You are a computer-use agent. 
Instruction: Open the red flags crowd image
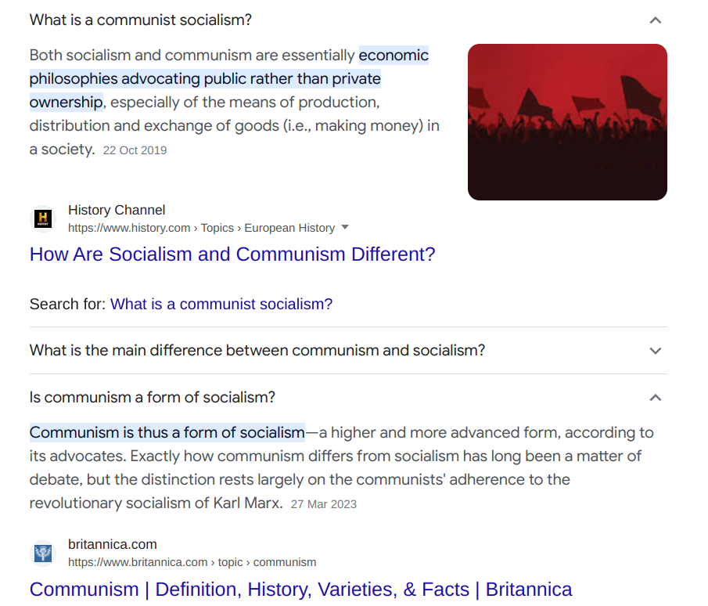[x=567, y=122]
